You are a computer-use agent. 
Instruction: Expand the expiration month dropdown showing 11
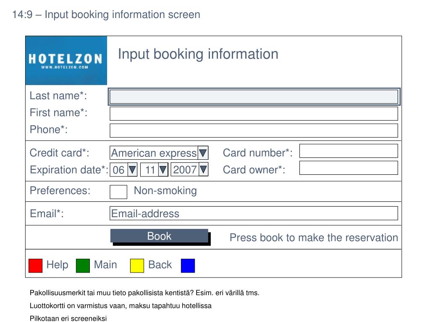click(x=154, y=169)
